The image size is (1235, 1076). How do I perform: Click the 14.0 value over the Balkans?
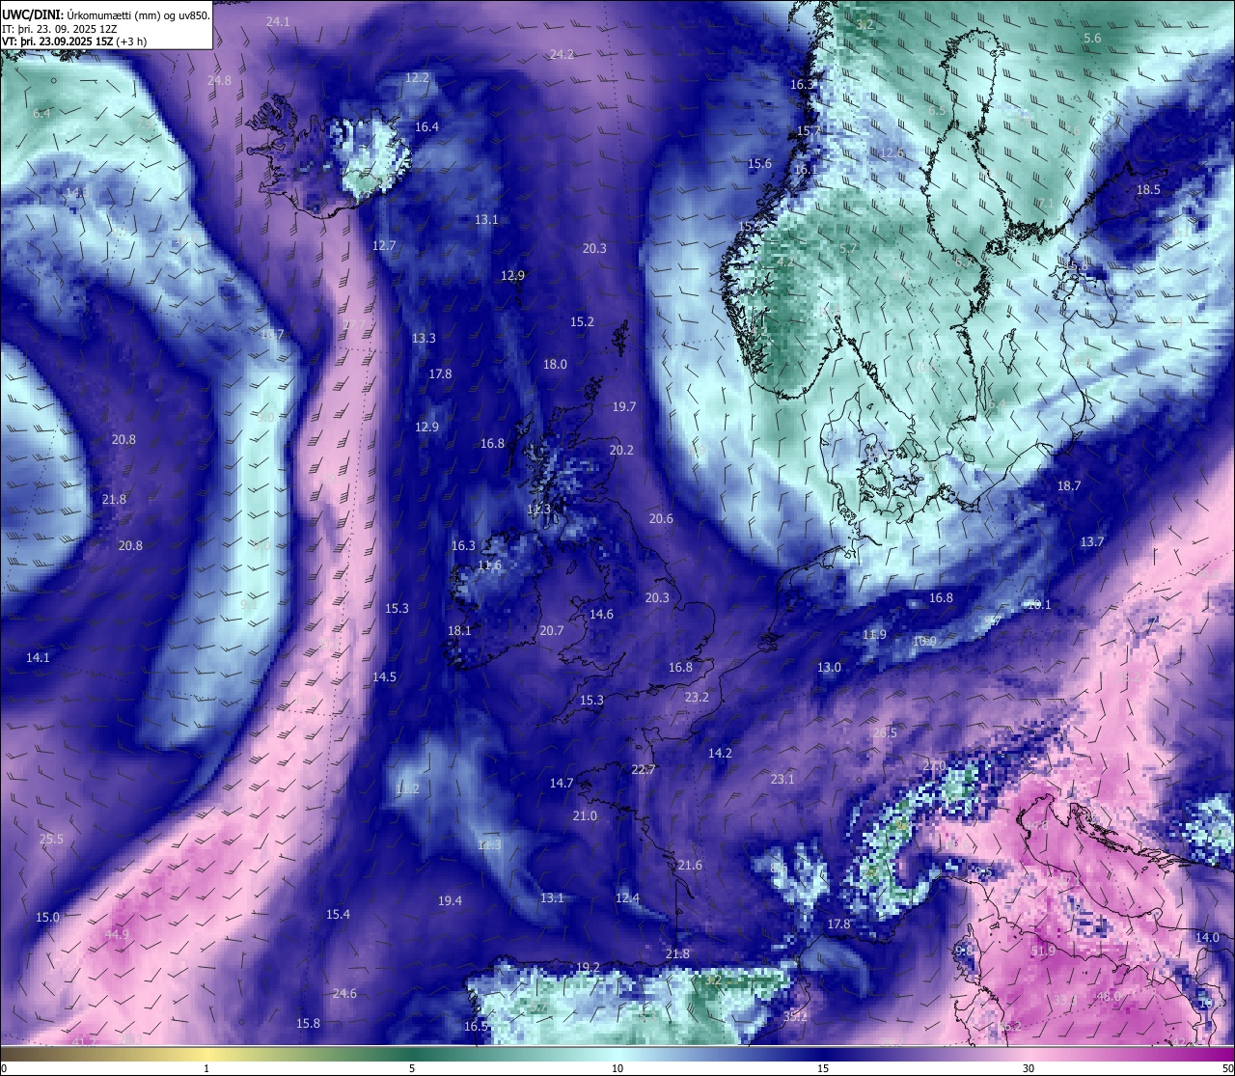pyautogui.click(x=1207, y=938)
